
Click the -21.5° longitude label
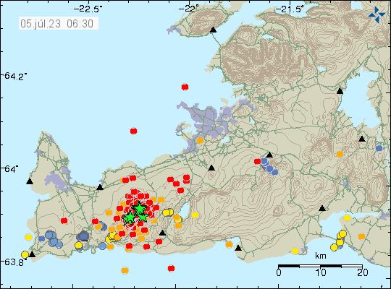tap(290, 9)
